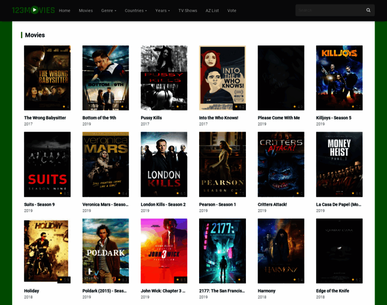Click star rating badge on Into the Who Knows! poster

[x=239, y=107]
